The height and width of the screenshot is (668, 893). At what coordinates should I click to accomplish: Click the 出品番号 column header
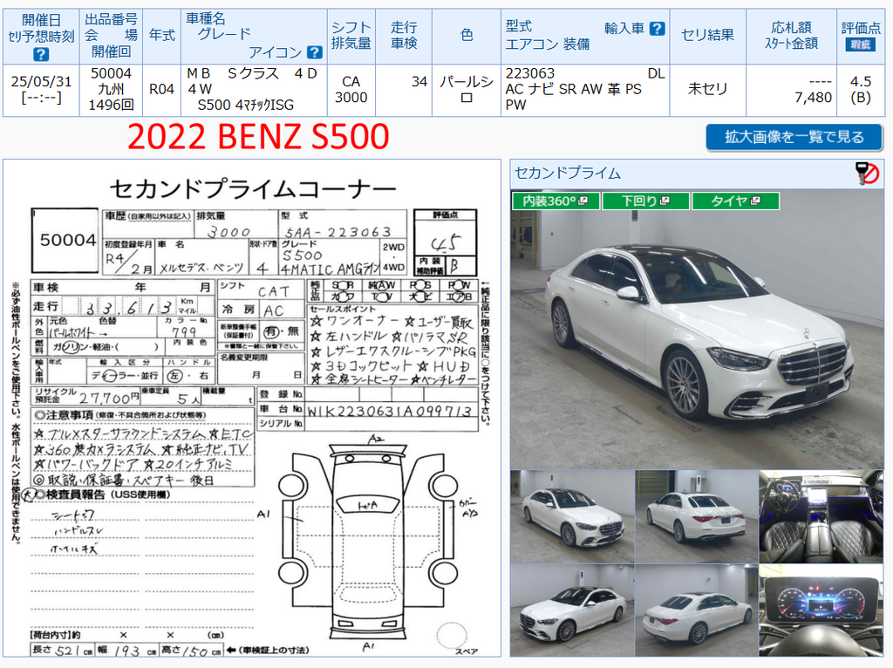coord(111,36)
